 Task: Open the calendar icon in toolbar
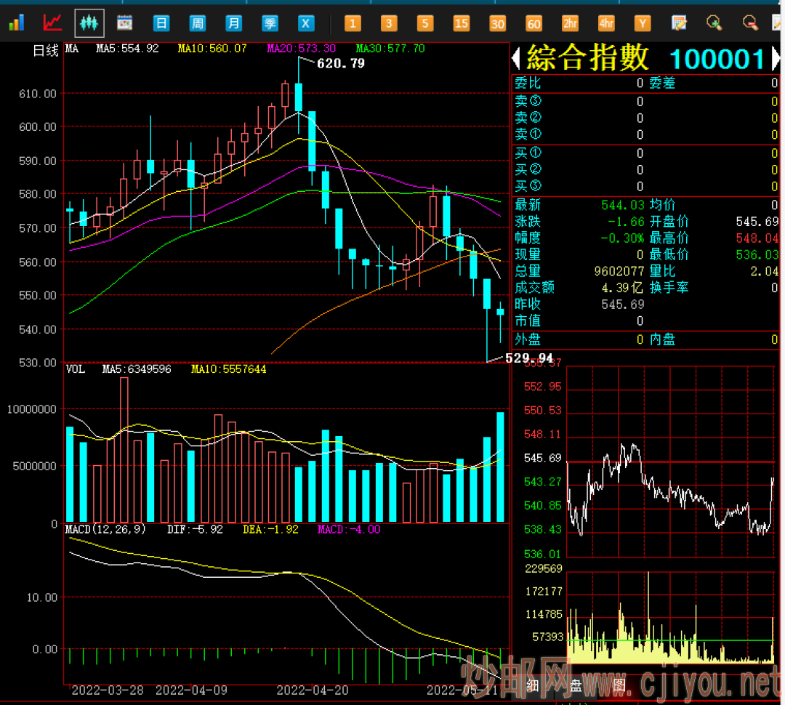click(125, 23)
